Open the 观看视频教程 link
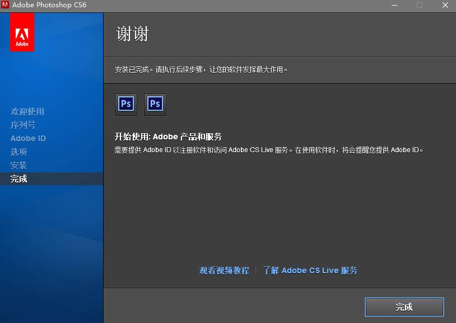Viewport: 456px width, 323px height. pyautogui.click(x=224, y=270)
